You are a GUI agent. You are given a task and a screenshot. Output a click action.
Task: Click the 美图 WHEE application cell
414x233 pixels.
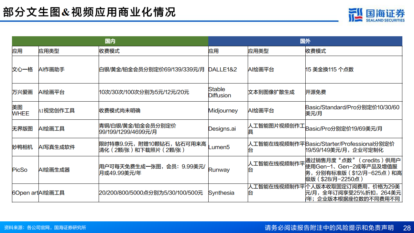coord(25,110)
